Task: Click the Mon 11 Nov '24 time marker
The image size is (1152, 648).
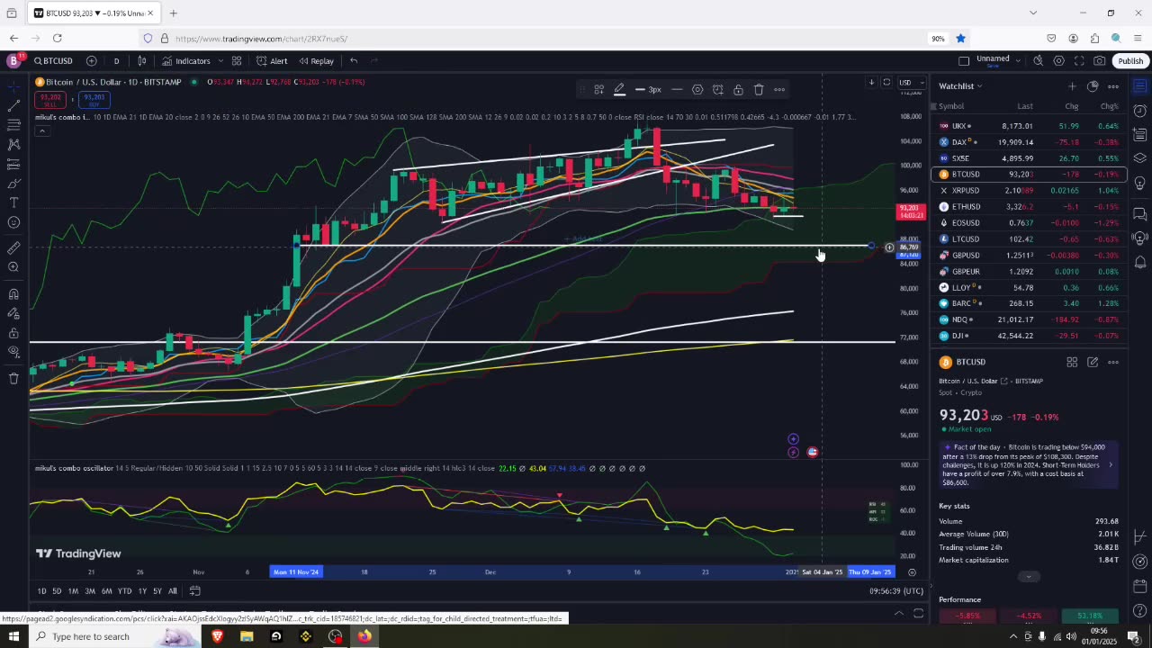Action: click(296, 571)
